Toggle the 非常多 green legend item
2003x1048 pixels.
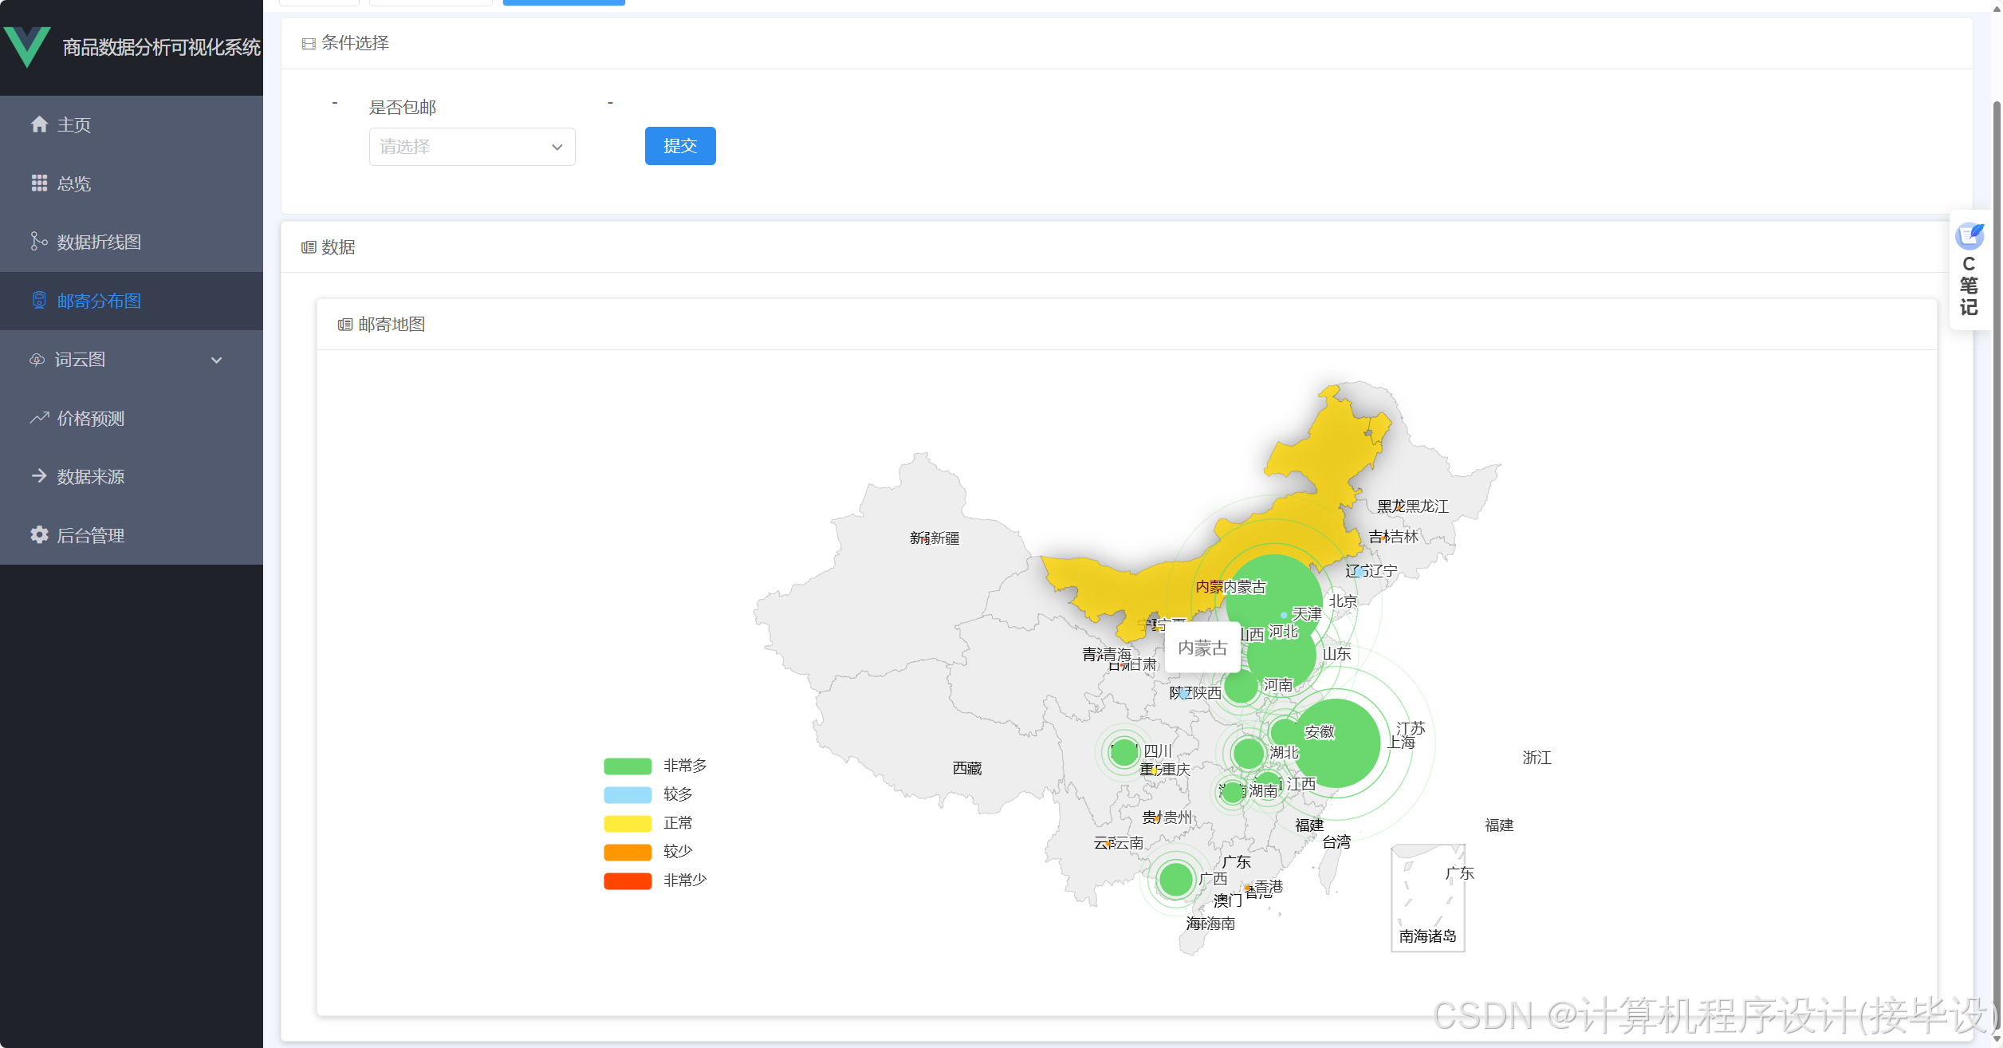point(628,766)
